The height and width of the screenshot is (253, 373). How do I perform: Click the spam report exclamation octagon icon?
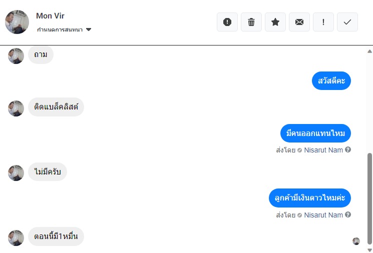(x=227, y=22)
